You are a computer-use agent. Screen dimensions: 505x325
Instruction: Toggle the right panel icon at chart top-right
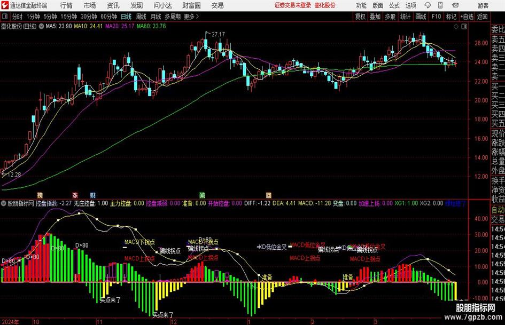point(464,27)
